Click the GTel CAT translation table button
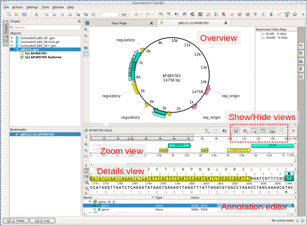The width and height of the screenshot is (307, 226). point(86,170)
